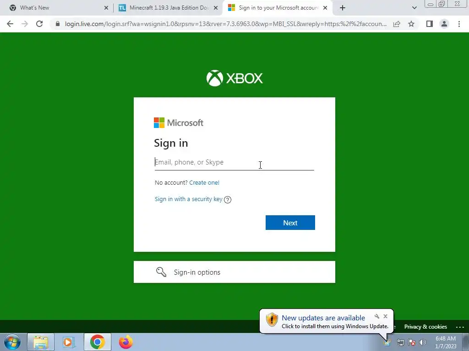Click the Privacy & cookies link
The width and height of the screenshot is (469, 351).
(x=425, y=326)
